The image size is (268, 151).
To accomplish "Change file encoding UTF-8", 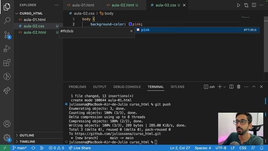I will (x=221, y=148).
